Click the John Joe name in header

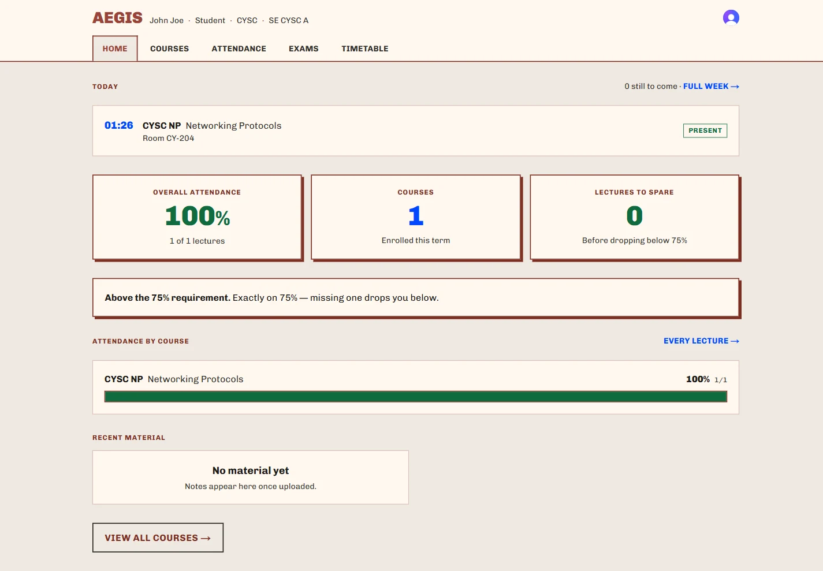166,20
